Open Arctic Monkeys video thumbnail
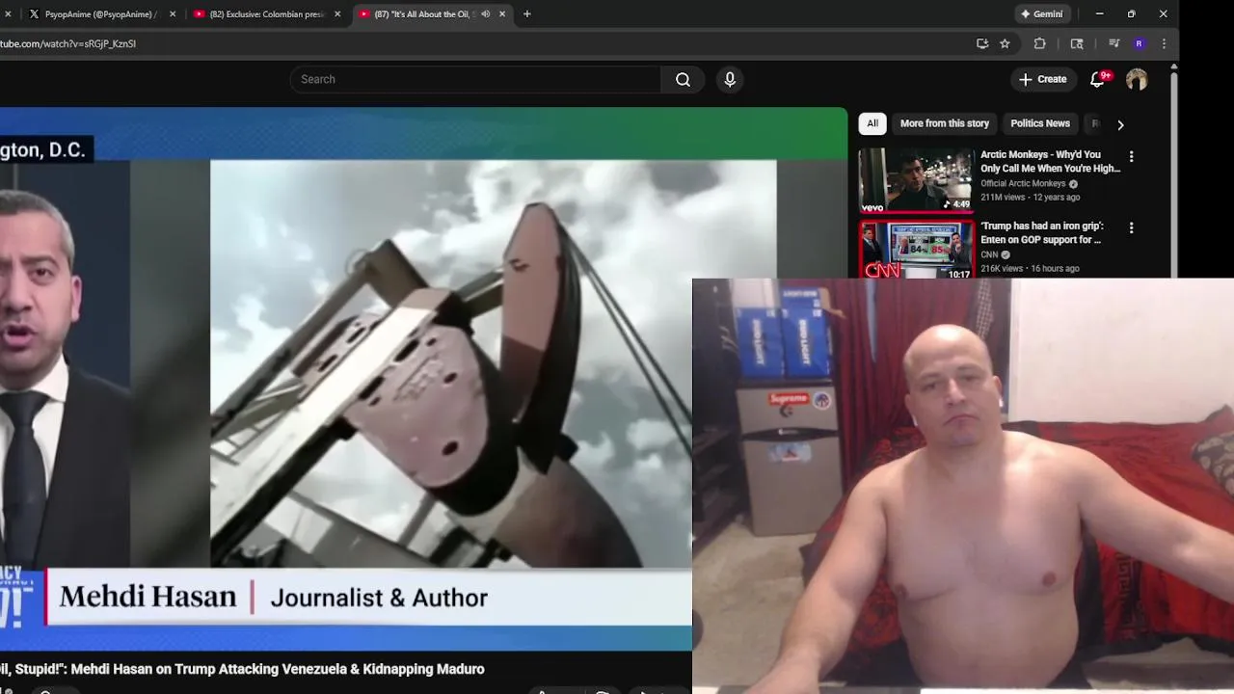 (916, 179)
